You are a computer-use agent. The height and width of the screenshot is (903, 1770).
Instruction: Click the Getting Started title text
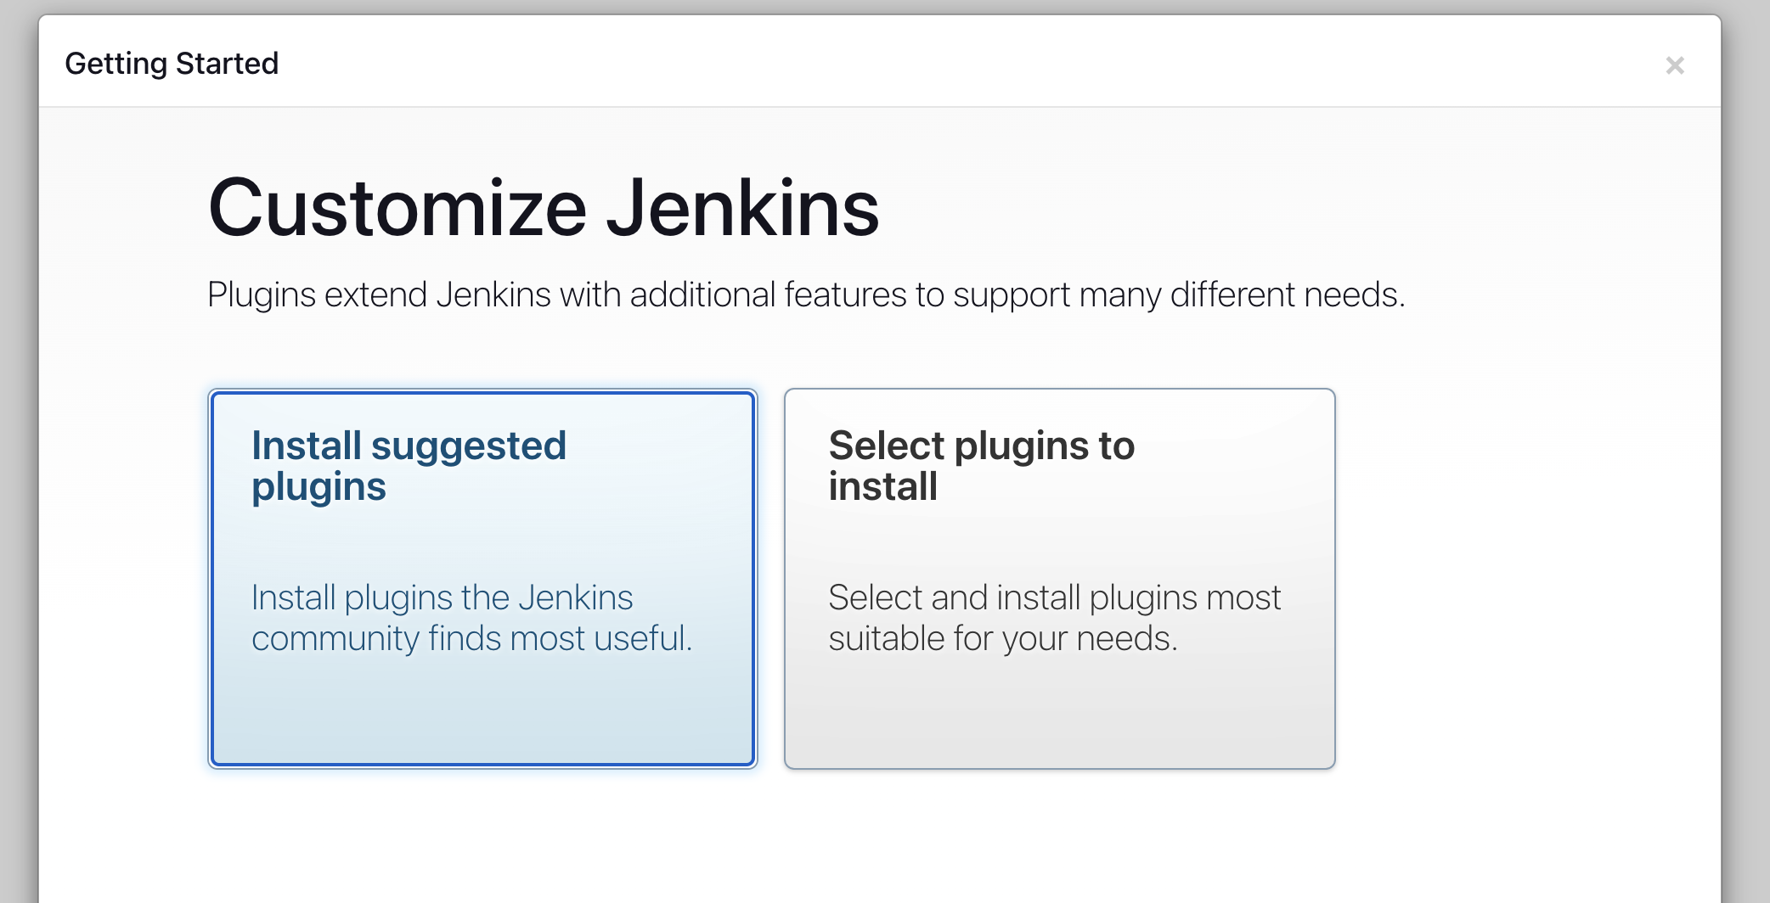tap(172, 64)
